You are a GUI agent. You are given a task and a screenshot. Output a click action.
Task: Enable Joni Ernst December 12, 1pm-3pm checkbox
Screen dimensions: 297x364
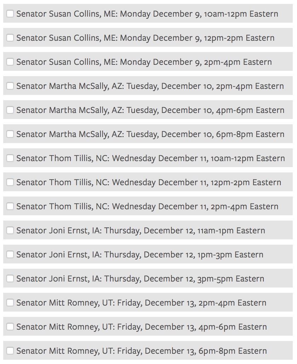pos(10,255)
